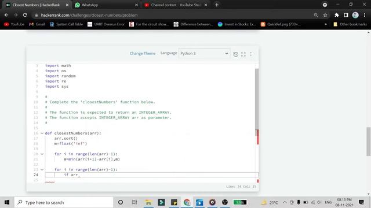Open the 'Difference between...' bookmark

(193, 24)
